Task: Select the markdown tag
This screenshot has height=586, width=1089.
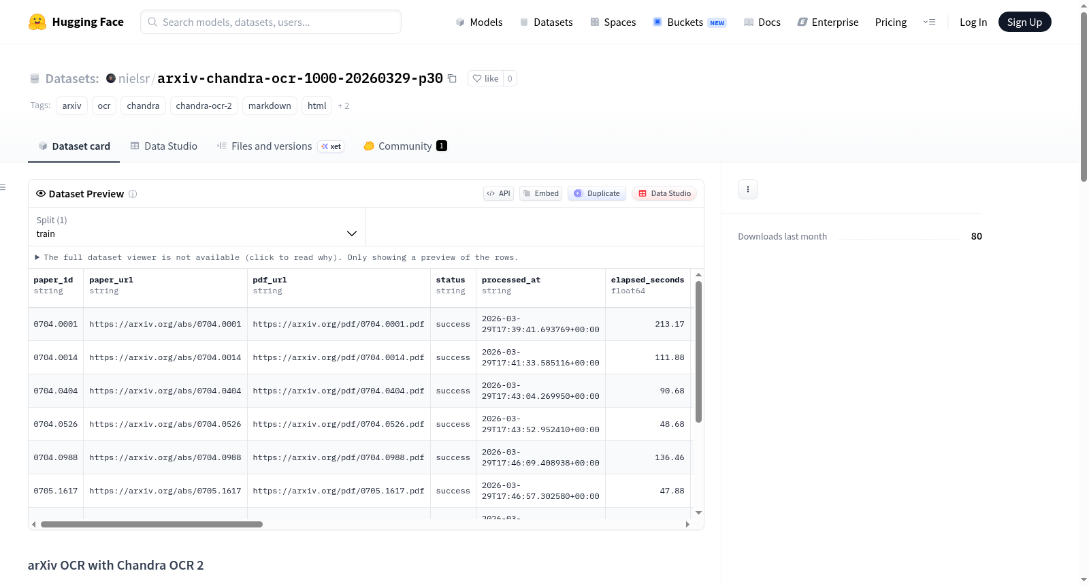Action: point(270,106)
